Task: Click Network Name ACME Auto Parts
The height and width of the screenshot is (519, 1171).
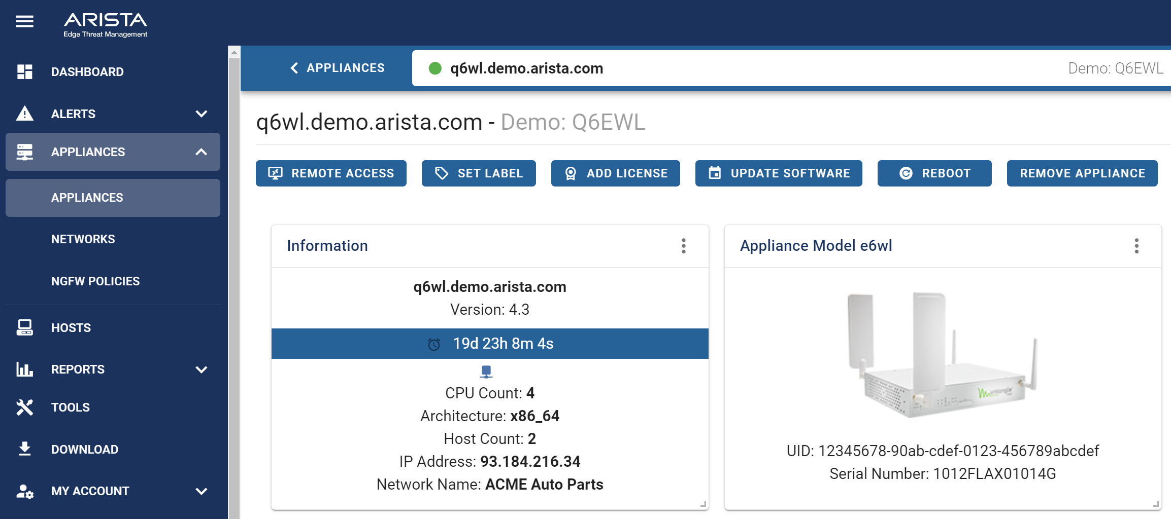Action: (490, 485)
